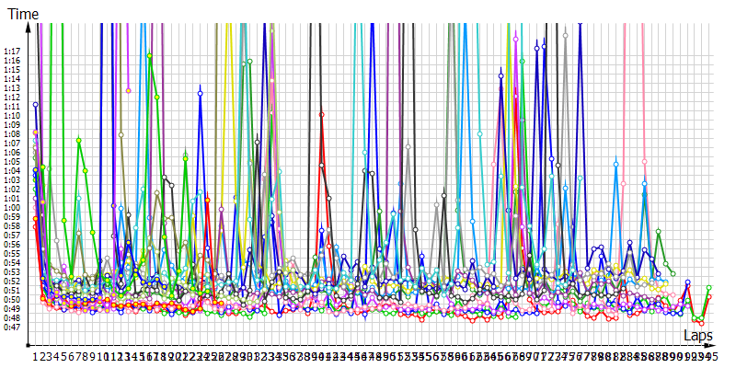This screenshot has width=736, height=368.
Task: Click the right arrowhead on the Laps axis
Action: pos(710,345)
